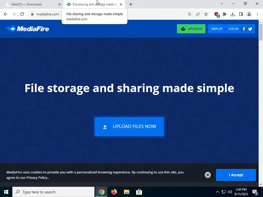Click the Google icon in the address bar
The width and height of the screenshot is (263, 197).
190,14
